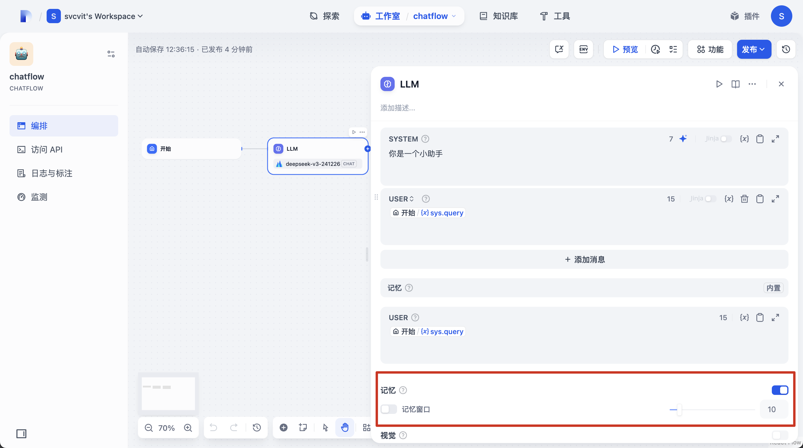Select the hand pan tool on canvas
This screenshot has width=803, height=448.
[x=344, y=428]
